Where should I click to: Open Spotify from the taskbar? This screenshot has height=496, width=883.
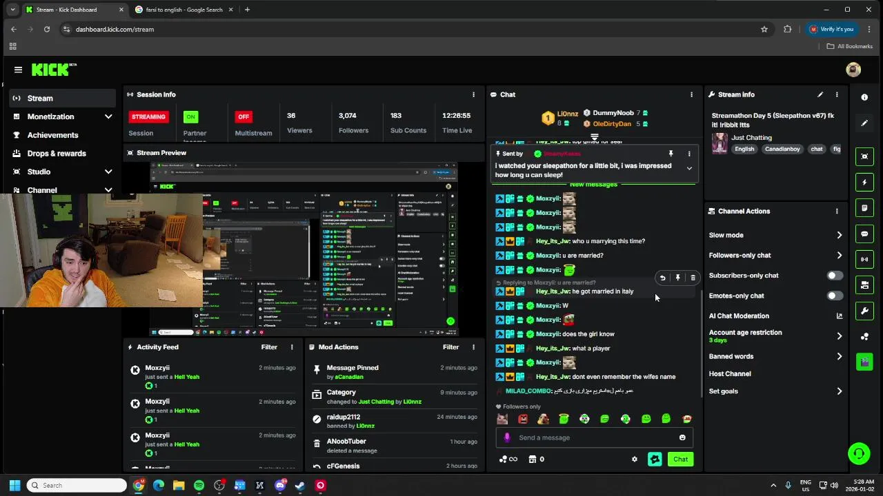(x=199, y=486)
